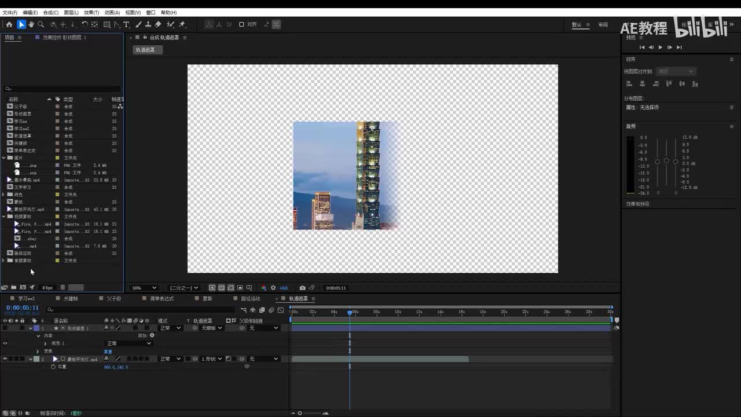Switch to the 关键帧 timeline tab
Screen dimensions: 741x417
[71, 299]
